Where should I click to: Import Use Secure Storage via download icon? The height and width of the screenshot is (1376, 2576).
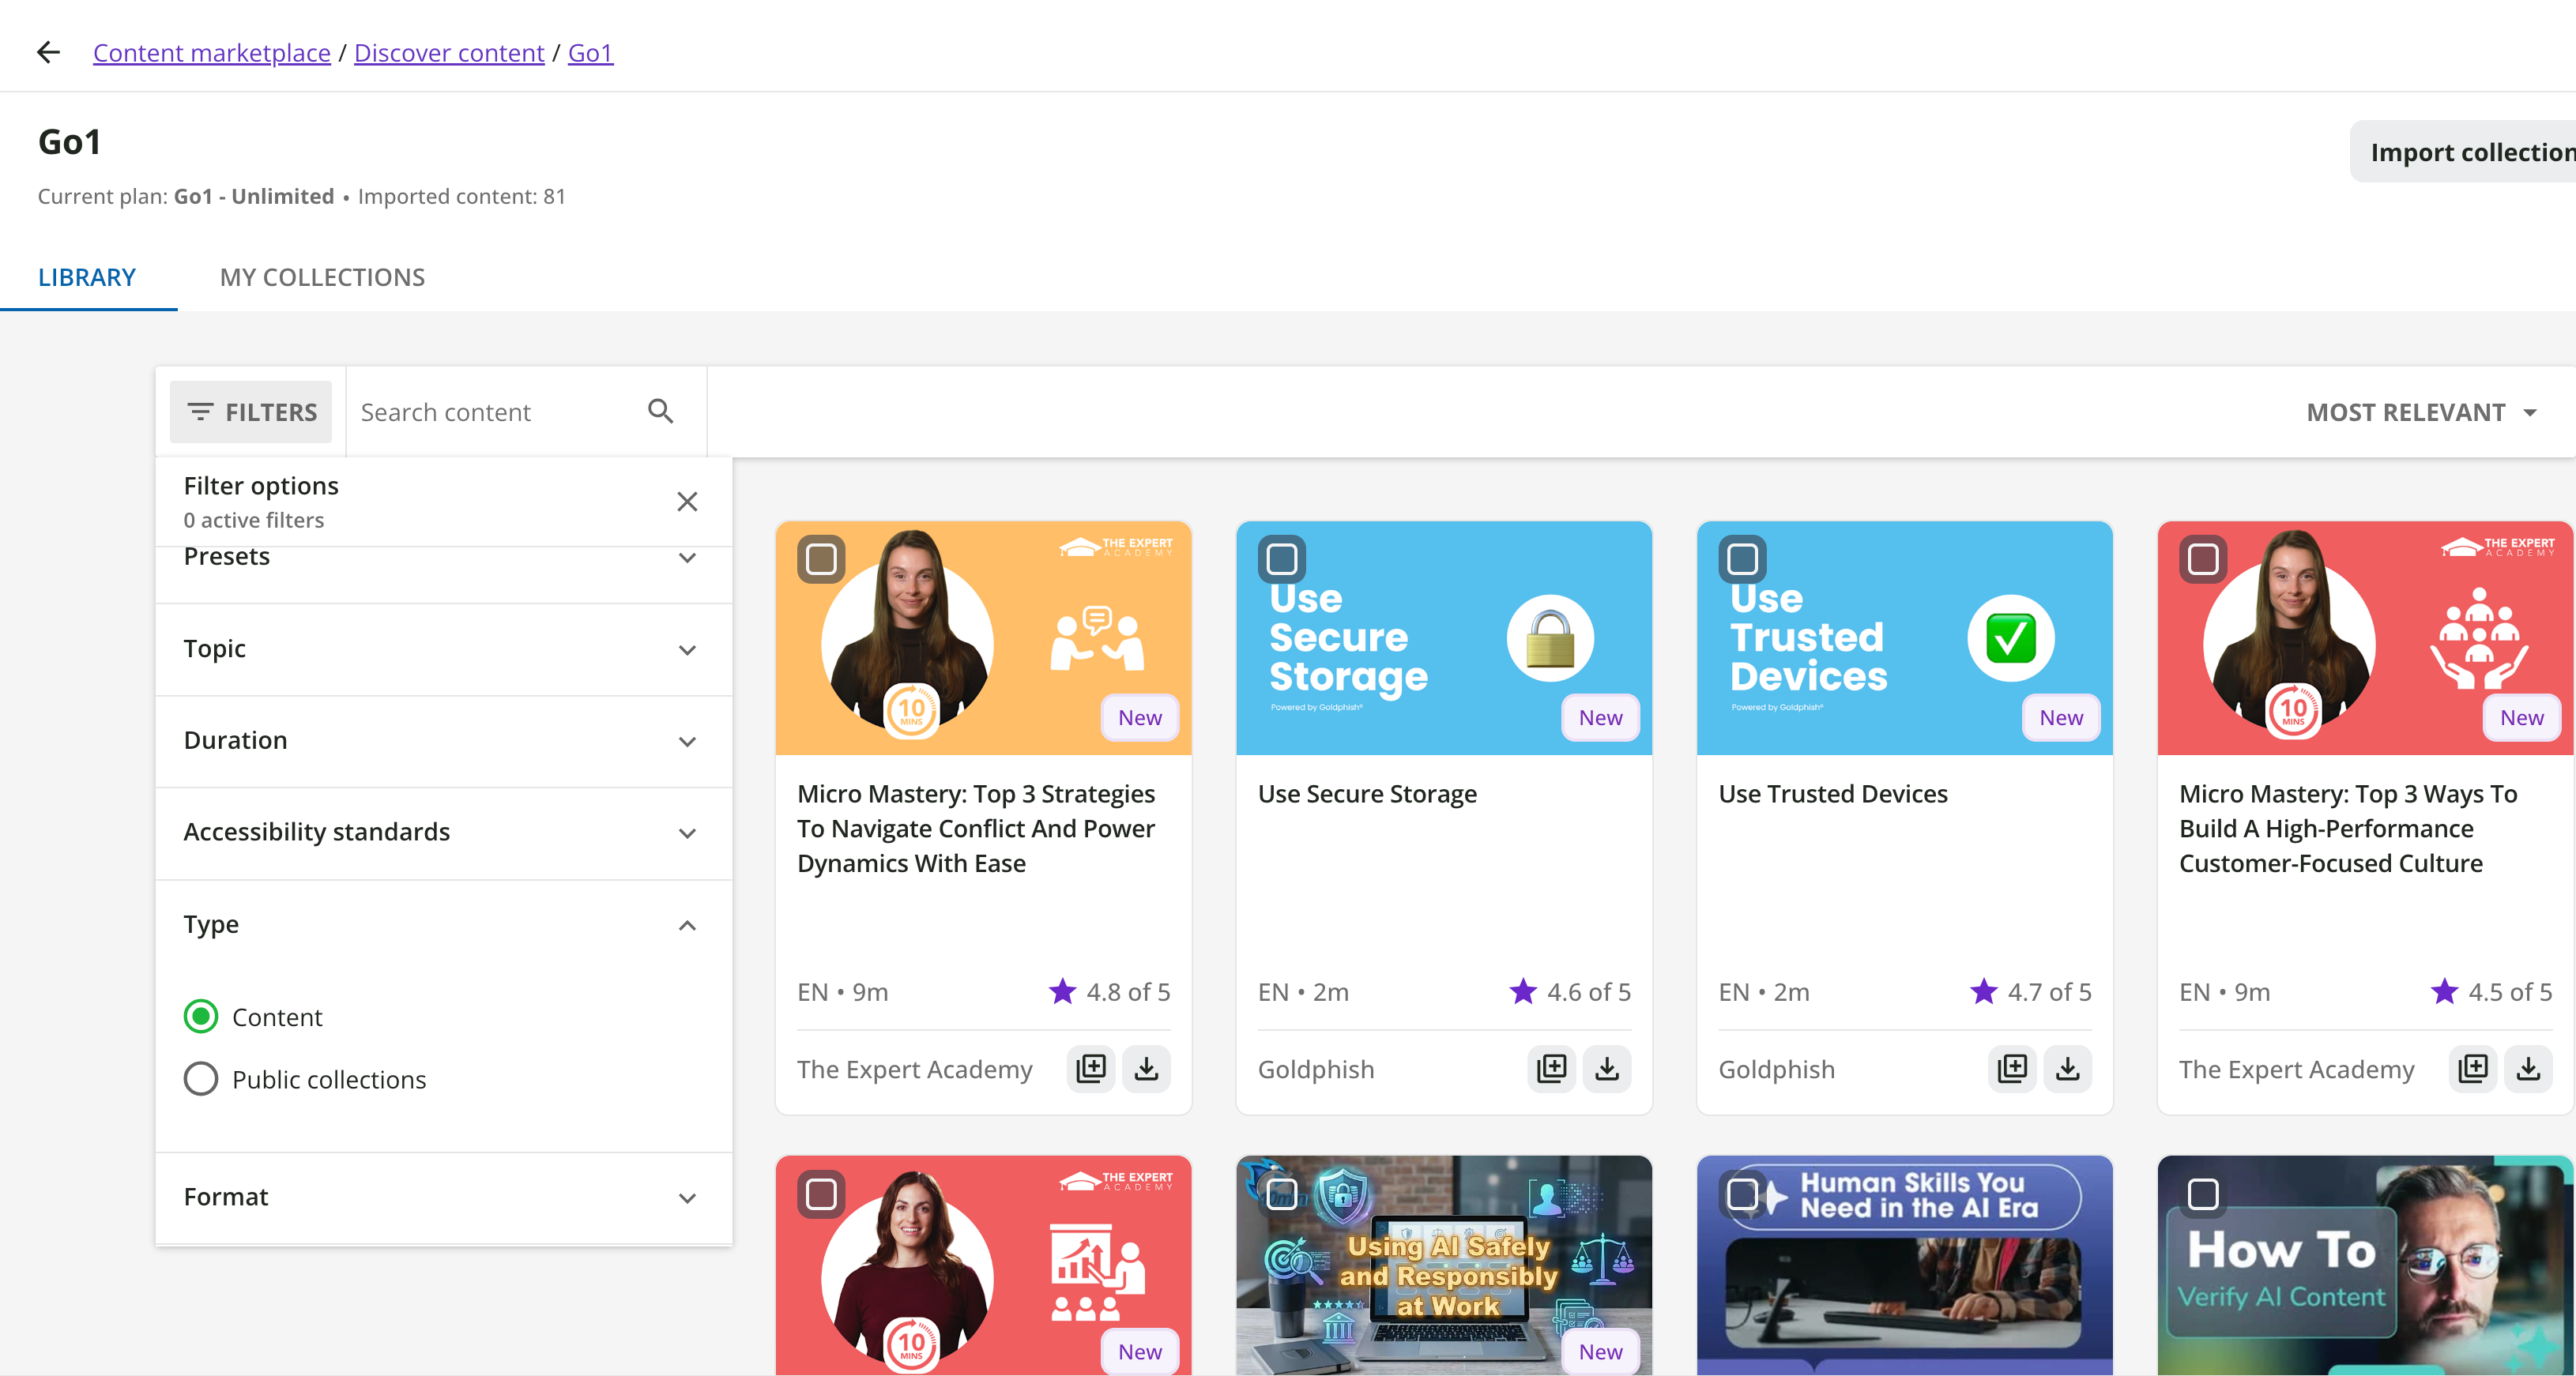tap(1607, 1068)
